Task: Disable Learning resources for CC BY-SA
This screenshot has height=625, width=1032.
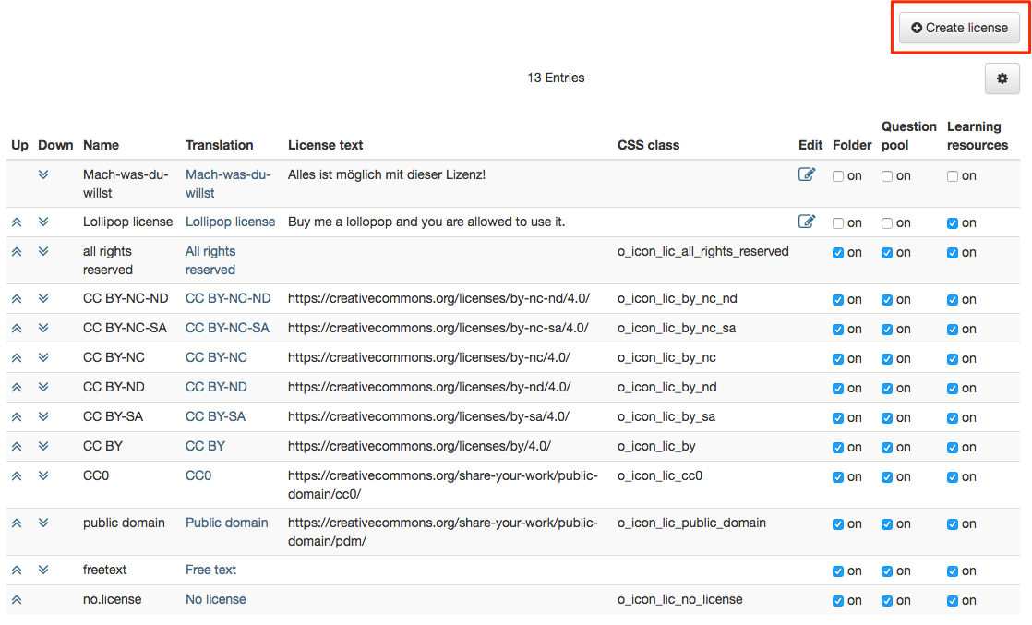Action: [953, 418]
